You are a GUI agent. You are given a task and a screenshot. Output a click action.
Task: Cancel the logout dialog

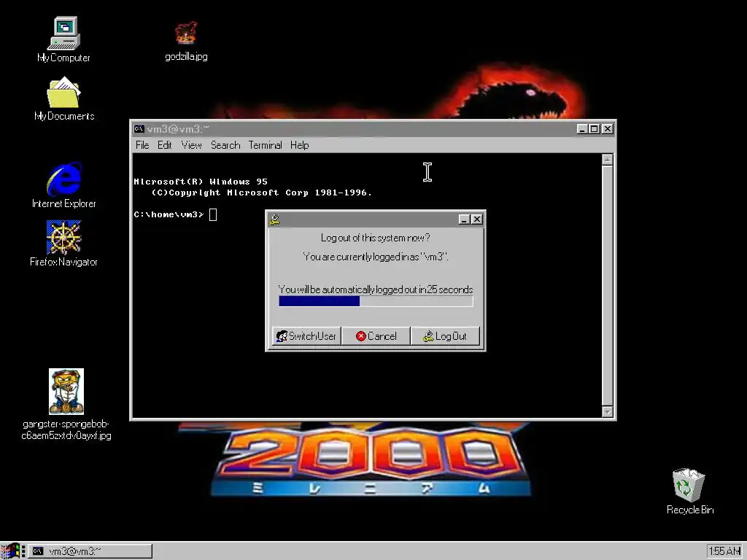[376, 336]
